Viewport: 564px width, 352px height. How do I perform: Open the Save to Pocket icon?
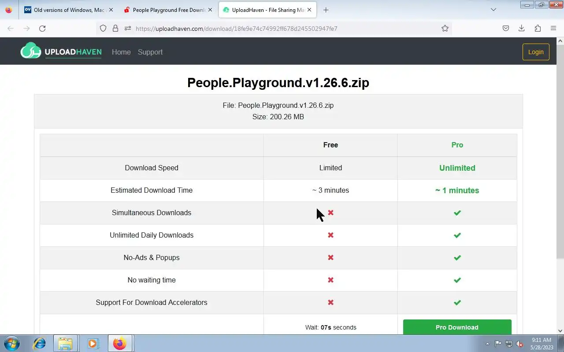point(506,28)
